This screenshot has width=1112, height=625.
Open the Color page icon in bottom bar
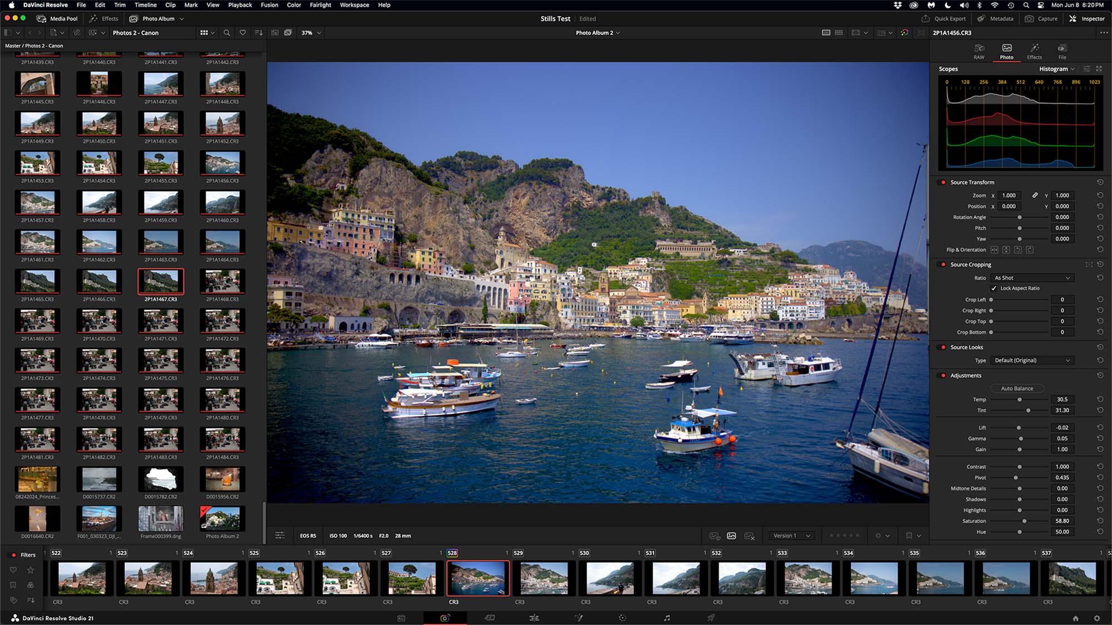tap(622, 618)
